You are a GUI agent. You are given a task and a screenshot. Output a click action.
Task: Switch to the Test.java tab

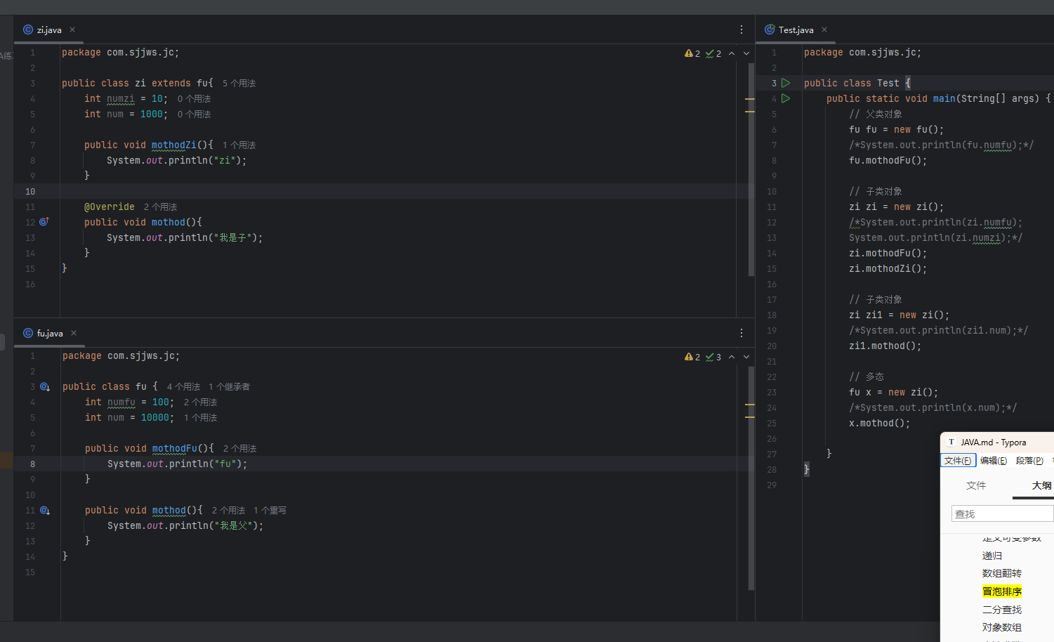click(795, 30)
